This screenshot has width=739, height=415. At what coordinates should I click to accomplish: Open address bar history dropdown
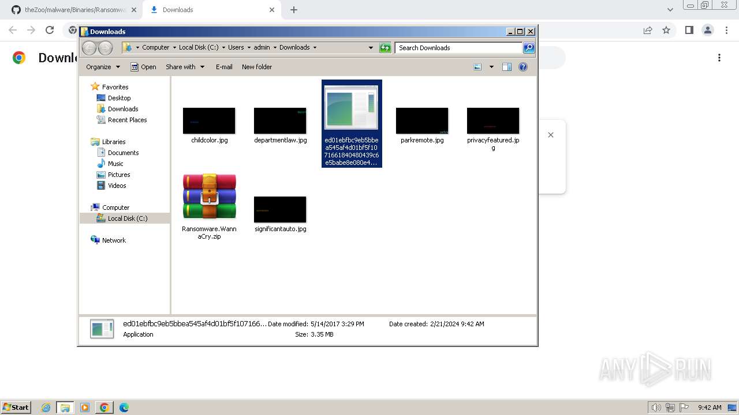point(371,48)
